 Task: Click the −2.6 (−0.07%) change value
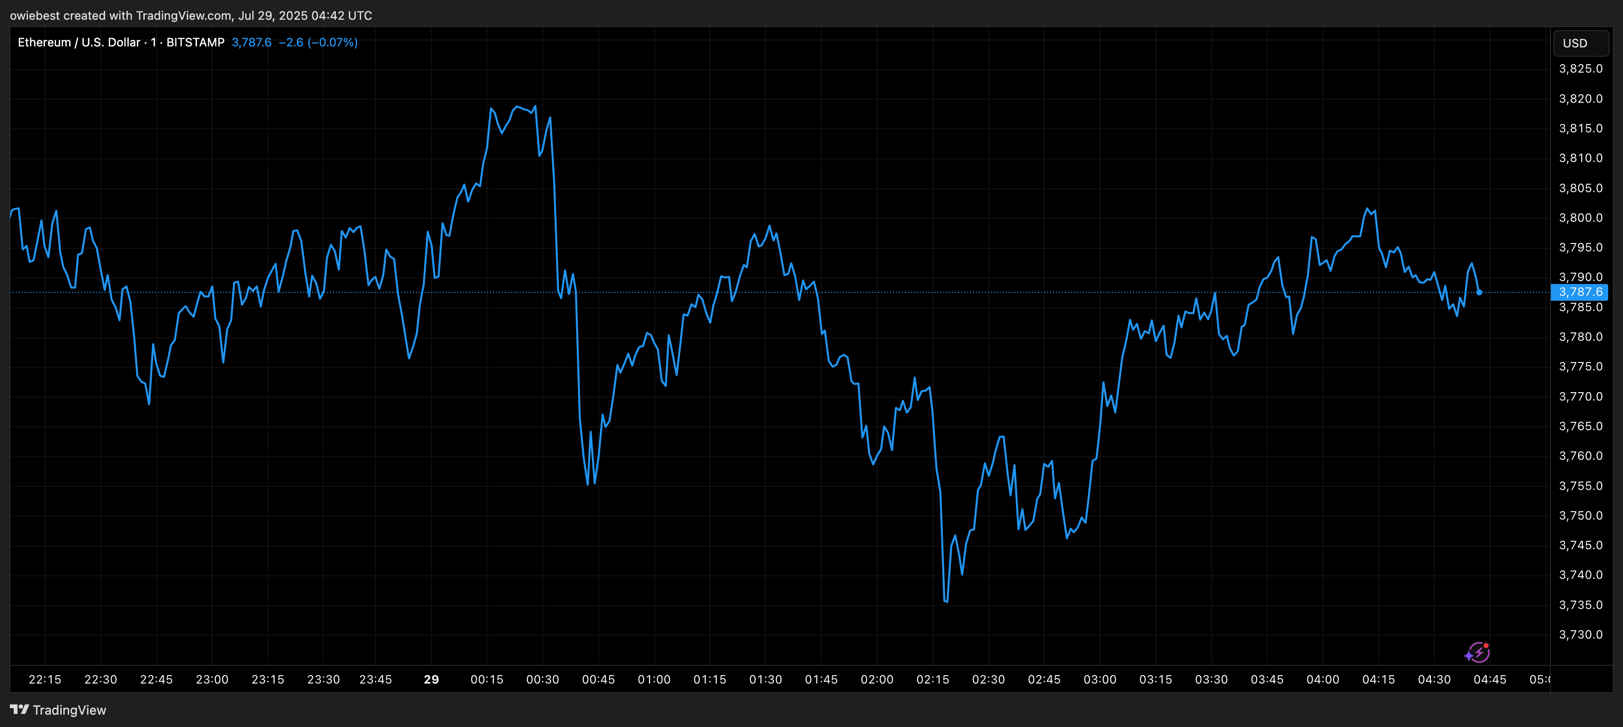[318, 42]
